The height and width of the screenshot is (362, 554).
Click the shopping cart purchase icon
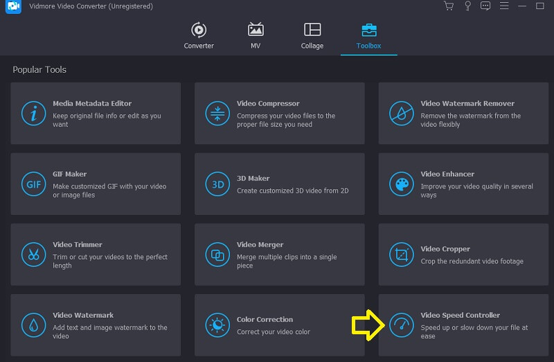coord(448,6)
